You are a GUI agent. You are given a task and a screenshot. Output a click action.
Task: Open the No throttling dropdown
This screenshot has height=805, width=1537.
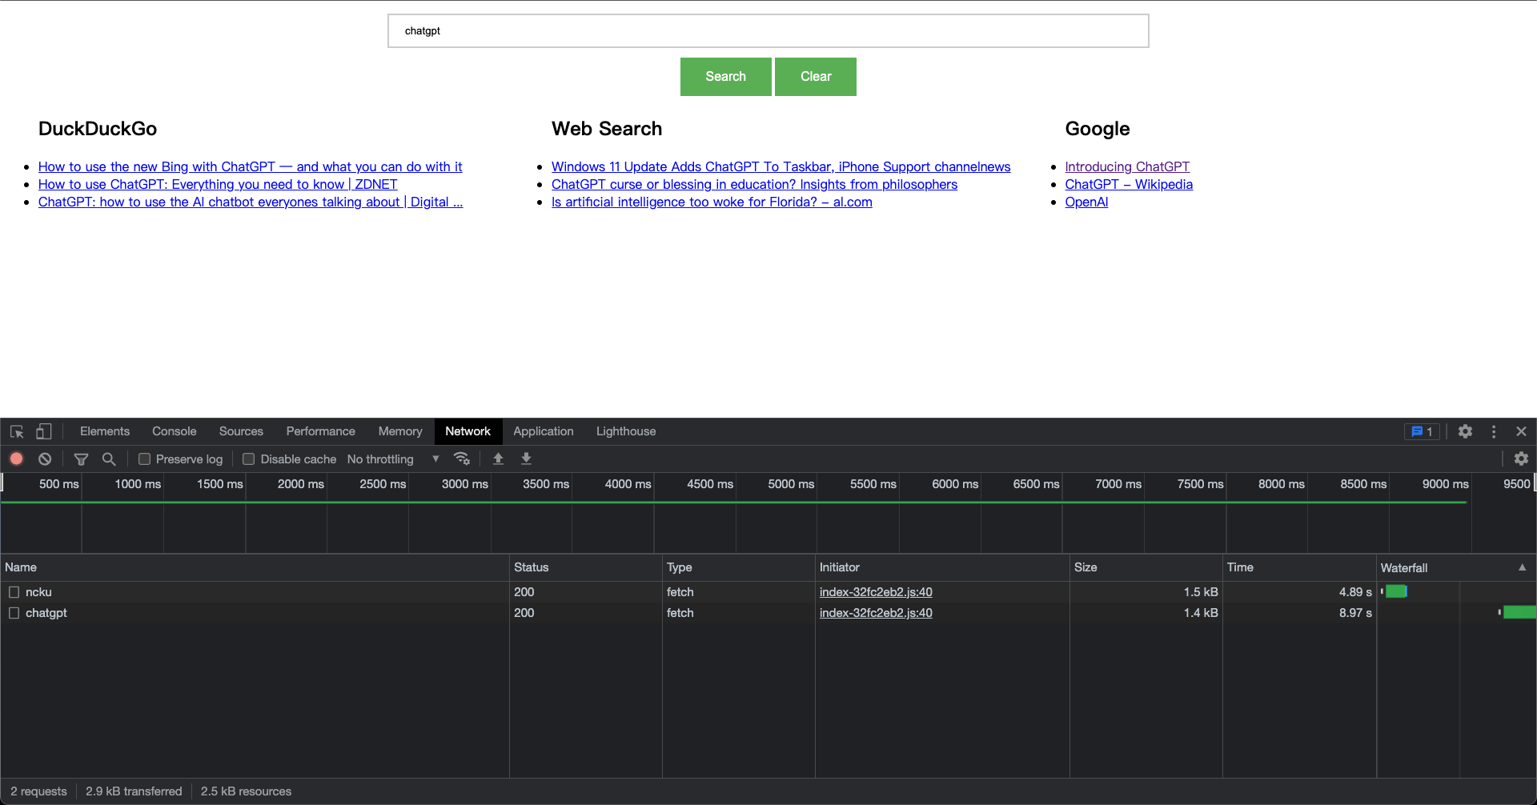pyautogui.click(x=393, y=459)
